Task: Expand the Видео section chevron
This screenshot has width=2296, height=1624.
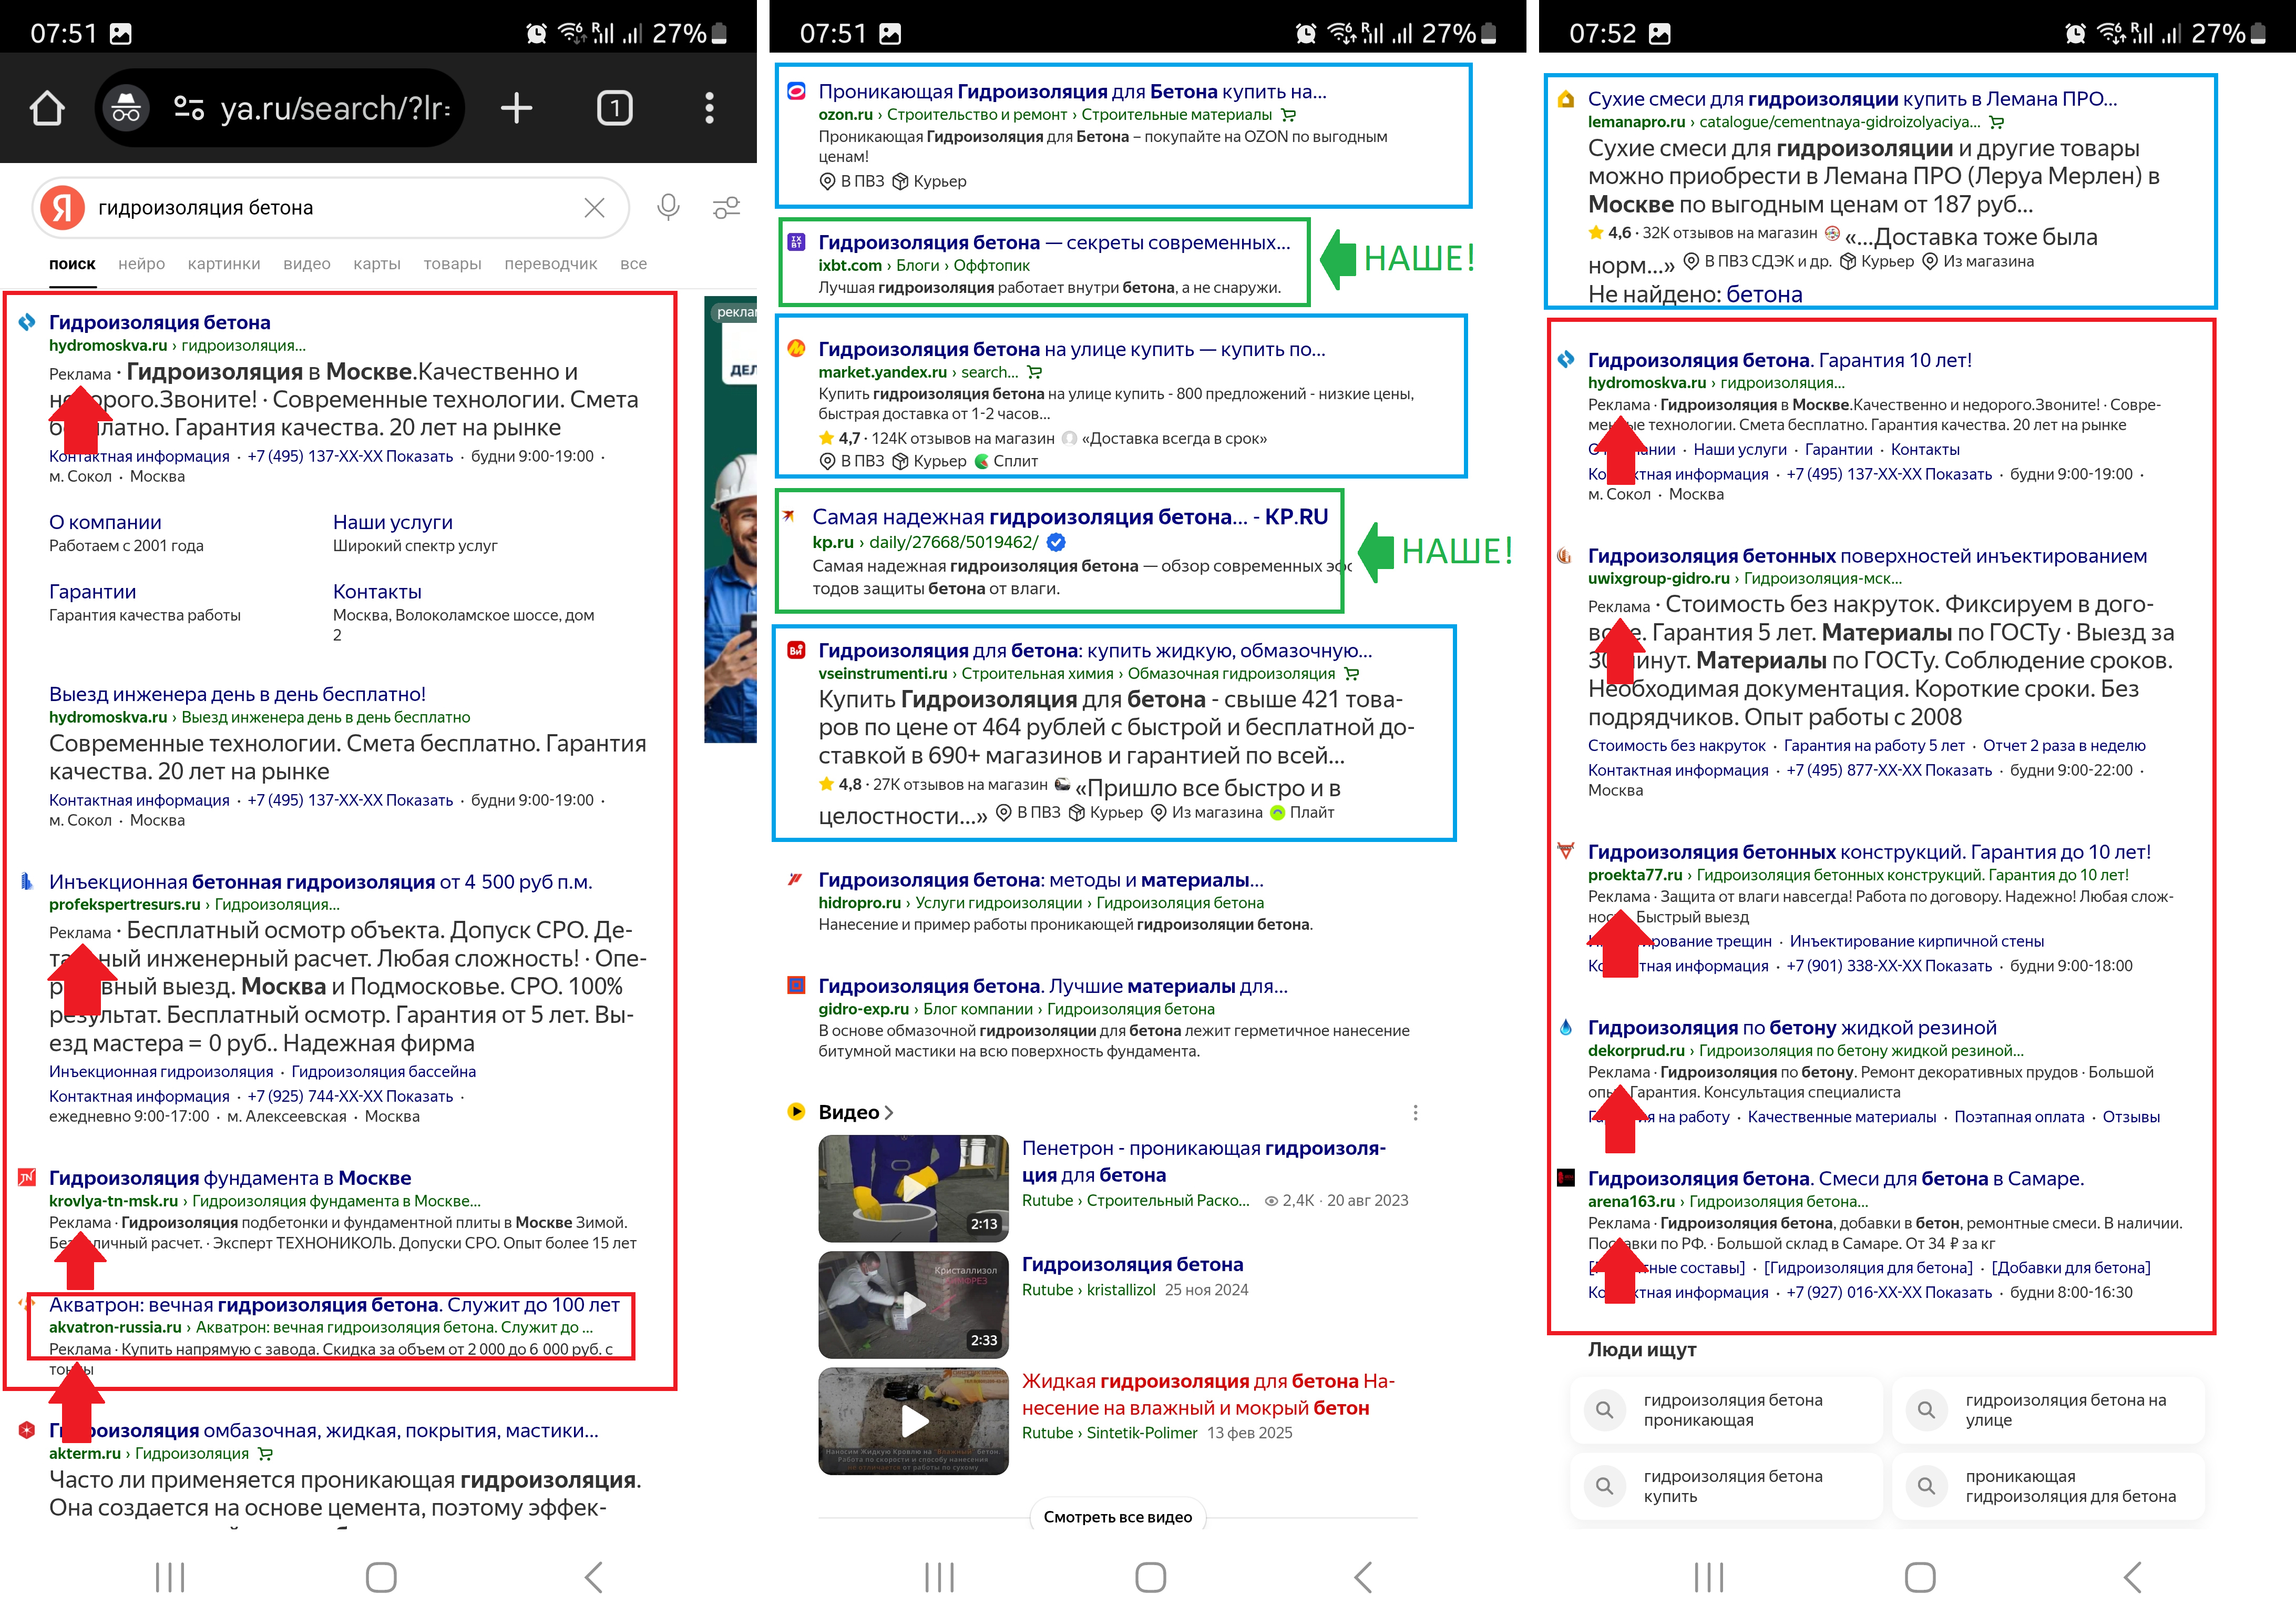Action: [x=888, y=1113]
